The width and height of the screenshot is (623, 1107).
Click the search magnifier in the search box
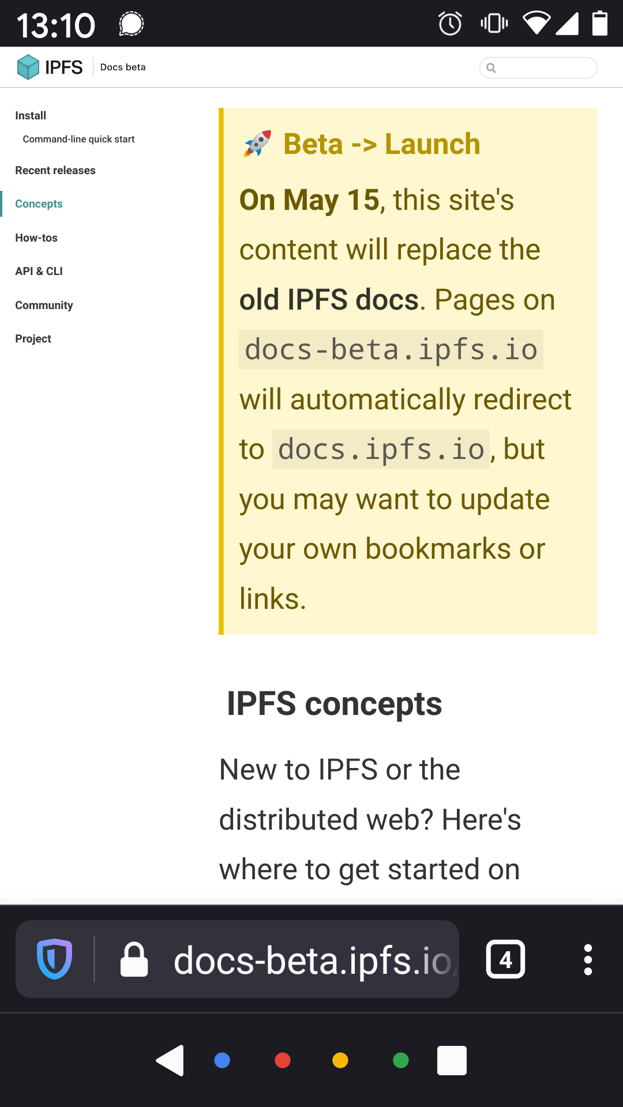click(x=491, y=68)
